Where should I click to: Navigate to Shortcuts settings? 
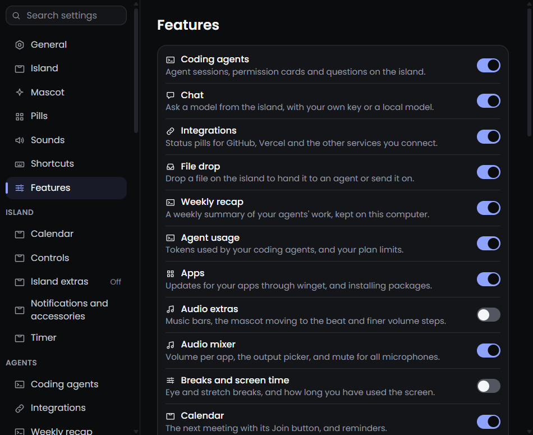(x=66, y=164)
